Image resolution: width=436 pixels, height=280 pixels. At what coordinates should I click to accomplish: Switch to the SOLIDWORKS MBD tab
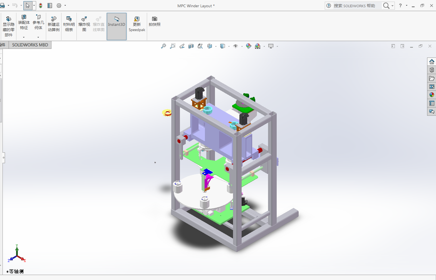click(30, 45)
